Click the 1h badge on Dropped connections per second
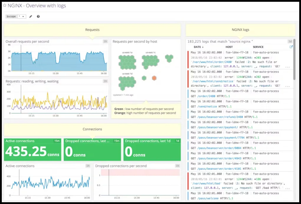 click(x=178, y=166)
